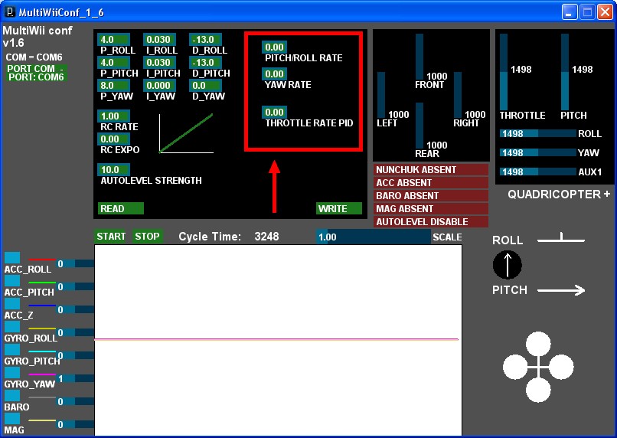This screenshot has width=617, height=438.
Task: Click the THROTTLE vertical bar
Action: click(504, 72)
